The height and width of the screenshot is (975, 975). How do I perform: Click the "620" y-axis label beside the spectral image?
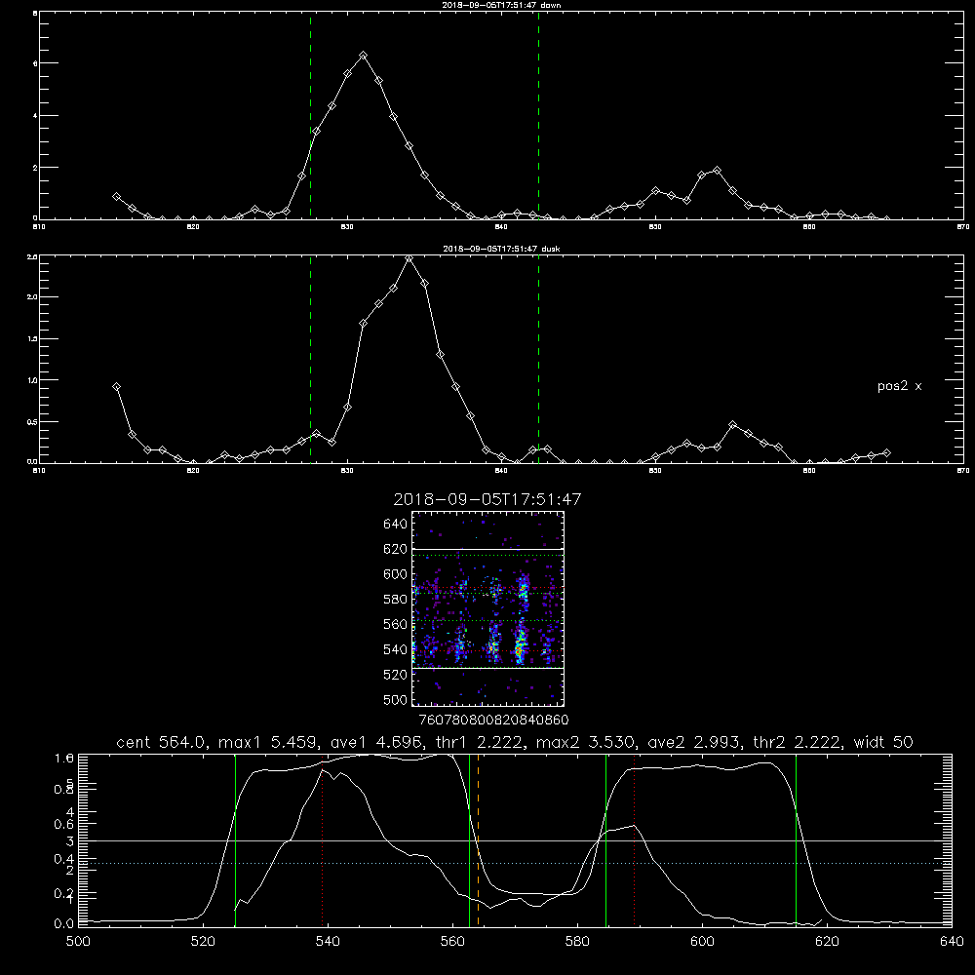(x=395, y=549)
